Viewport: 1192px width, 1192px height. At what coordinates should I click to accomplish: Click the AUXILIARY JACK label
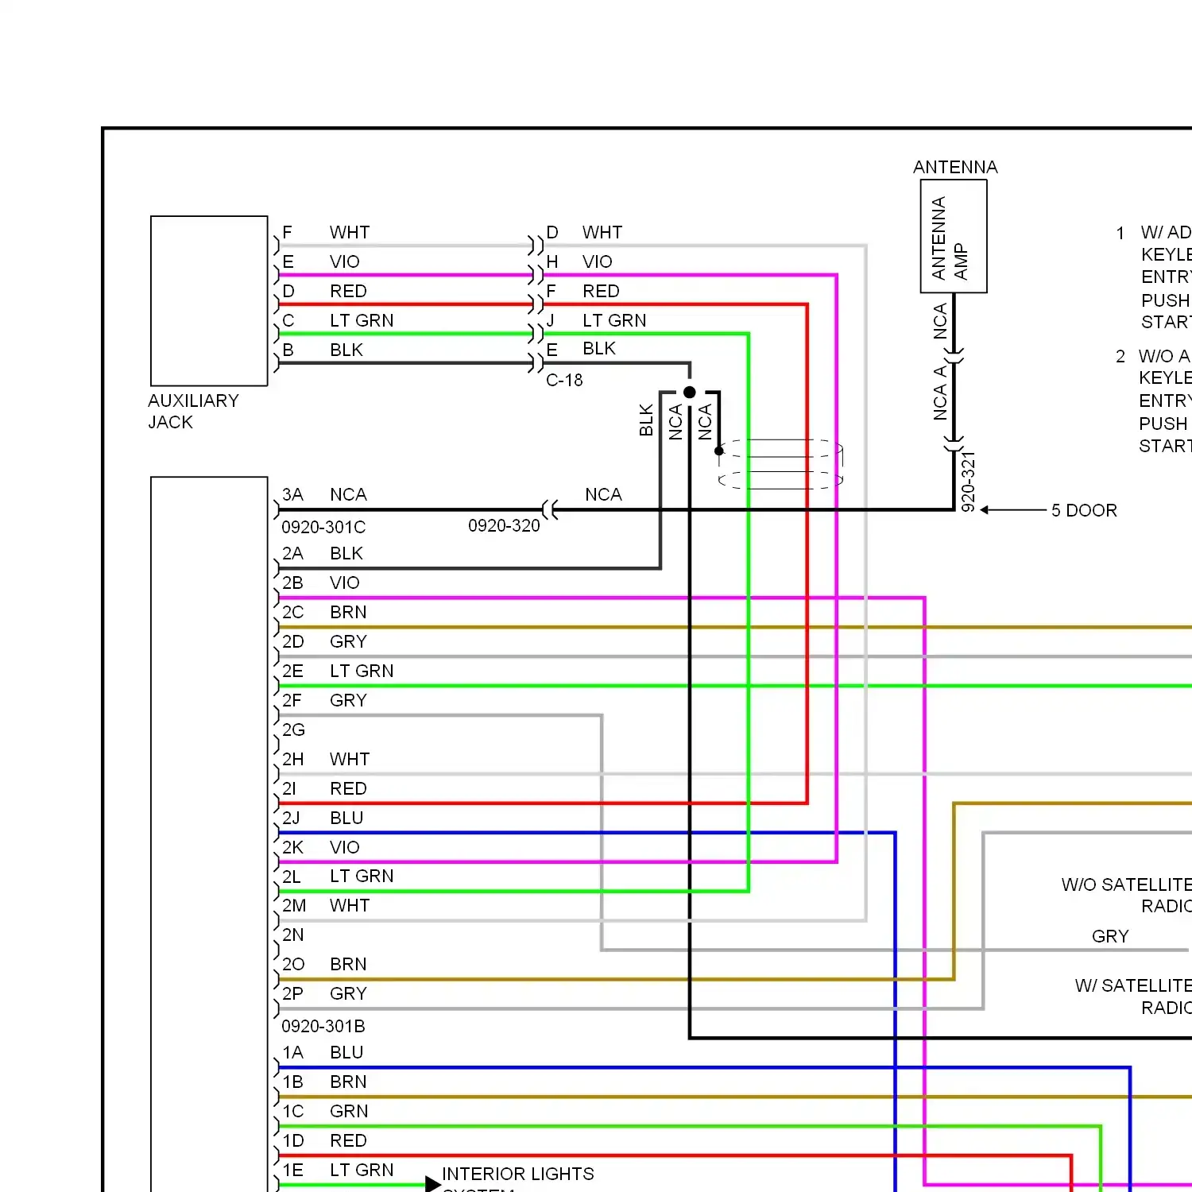coord(193,412)
